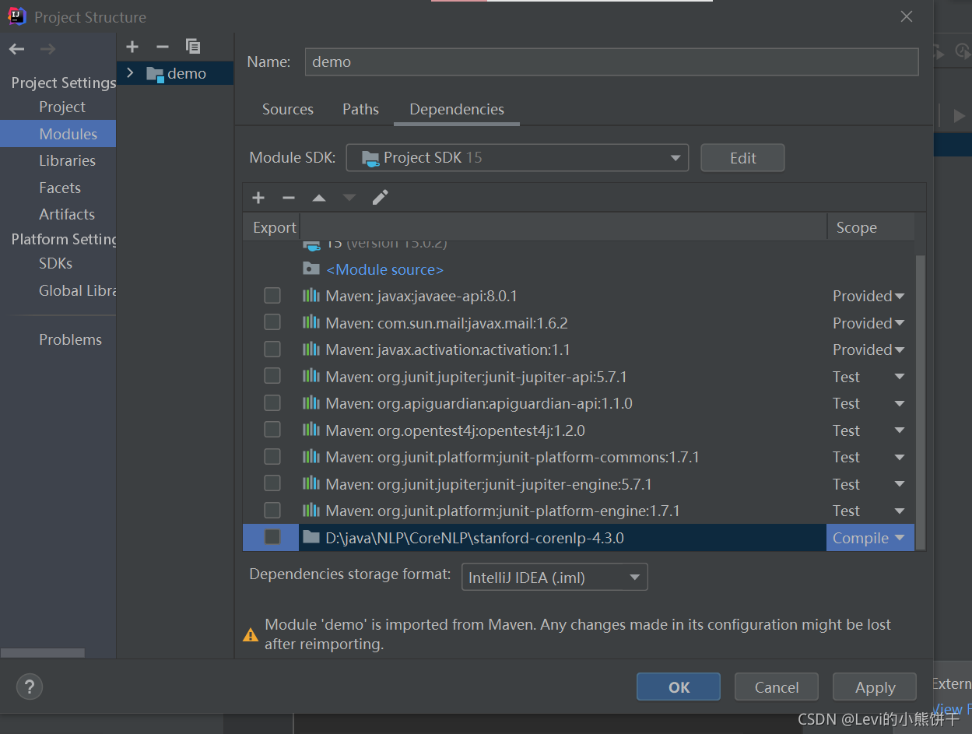Click the Module source folder icon
This screenshot has height=734, width=972.
(311, 269)
